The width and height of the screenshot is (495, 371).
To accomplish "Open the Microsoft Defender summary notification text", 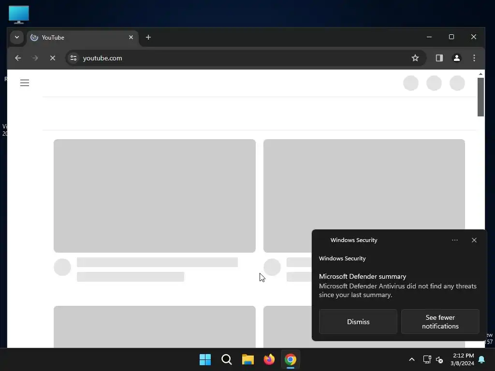I will coord(397,286).
